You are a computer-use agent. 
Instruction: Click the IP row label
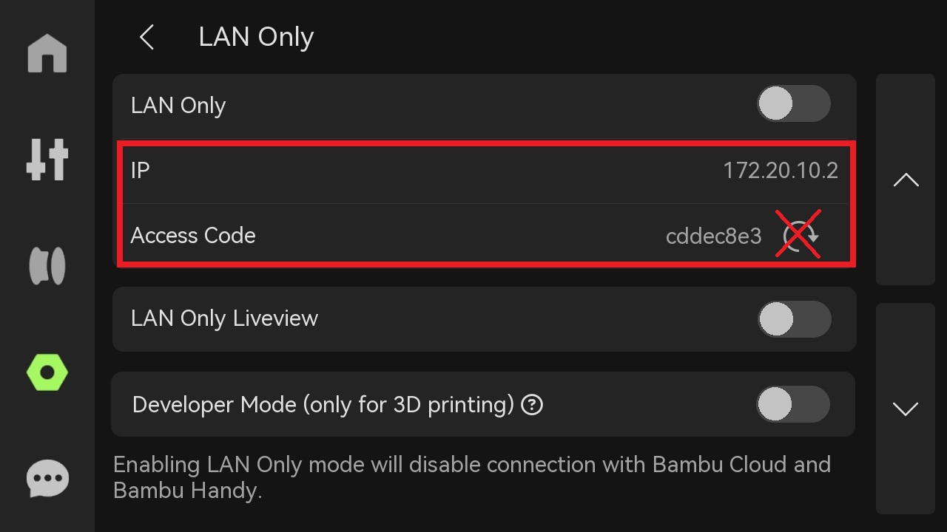pos(140,171)
